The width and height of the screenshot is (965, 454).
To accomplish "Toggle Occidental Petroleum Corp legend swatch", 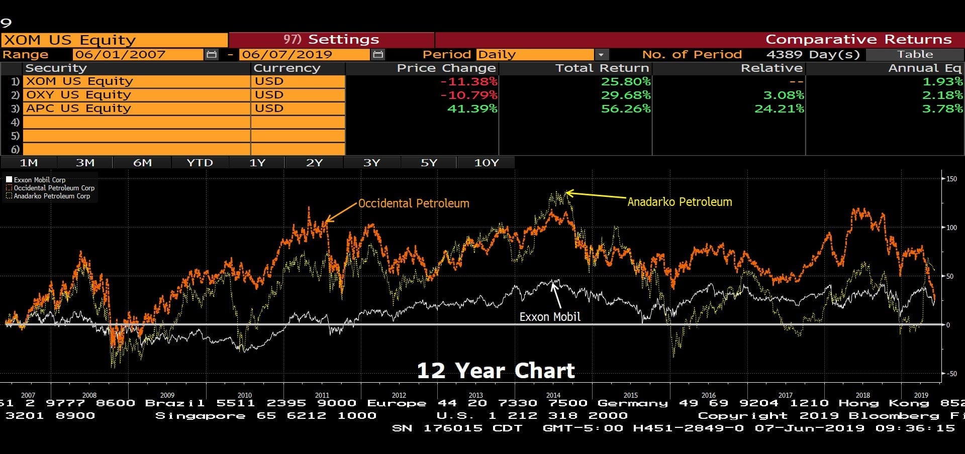I will click(x=9, y=188).
